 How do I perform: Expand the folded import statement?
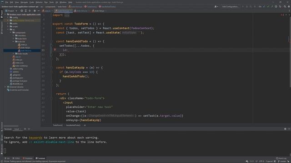click(67, 15)
